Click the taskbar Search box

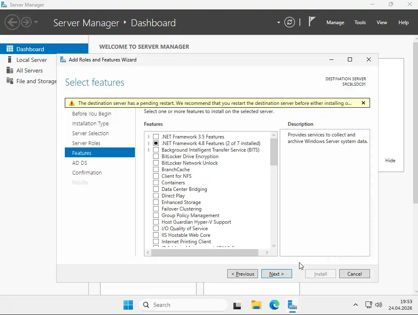pyautogui.click(x=183, y=305)
